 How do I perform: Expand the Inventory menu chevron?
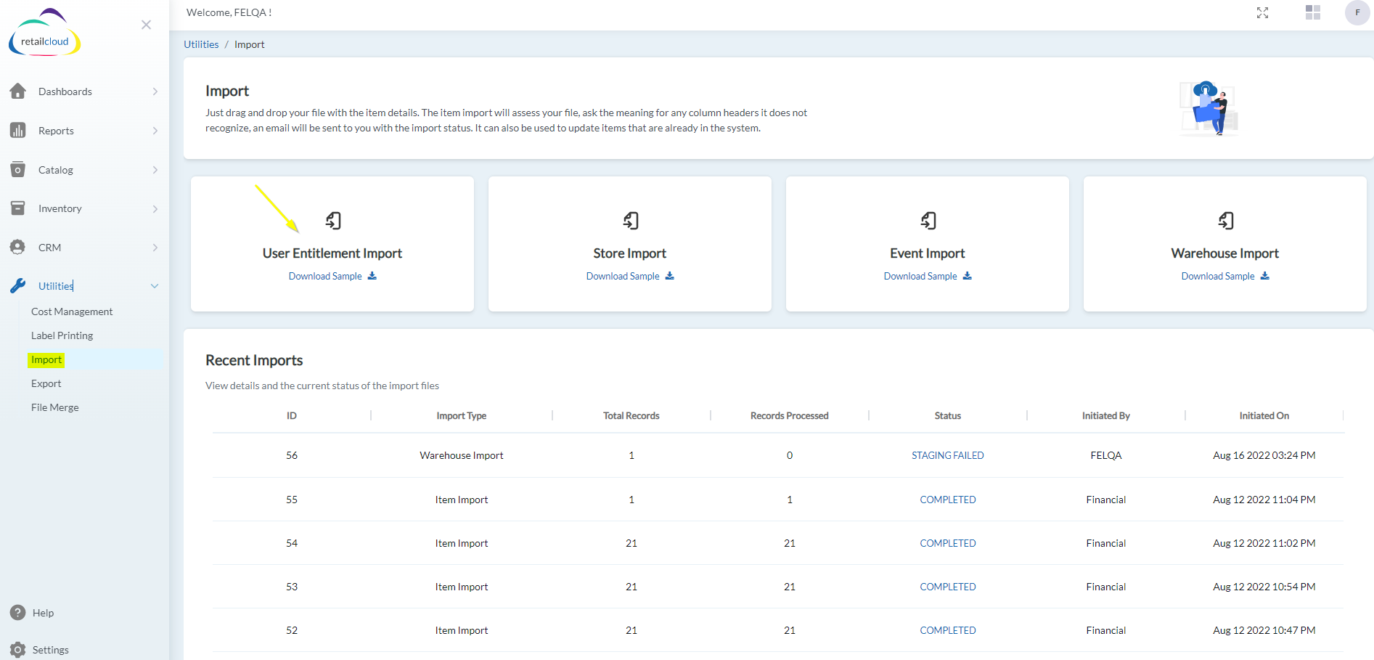point(155,208)
